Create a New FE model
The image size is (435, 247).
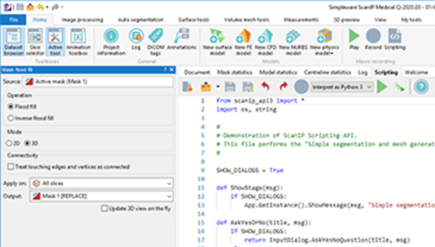[243, 41]
